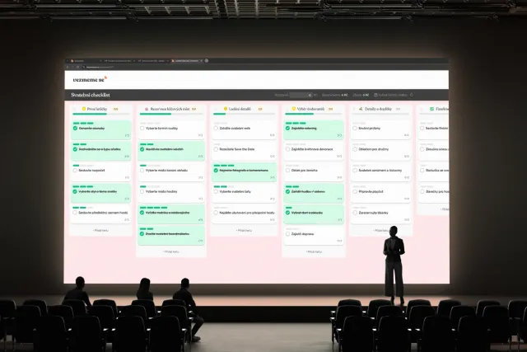Click the budget input field in header
Image resolution: width=527 pixels, height=352 pixels.
point(301,95)
